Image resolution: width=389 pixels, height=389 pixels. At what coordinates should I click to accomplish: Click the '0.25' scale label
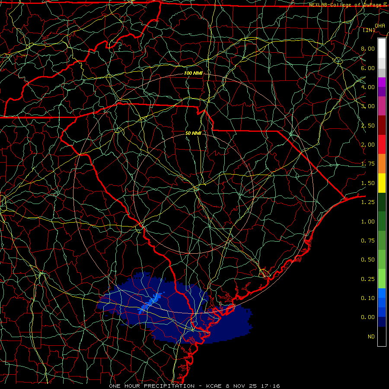[x=368, y=279]
